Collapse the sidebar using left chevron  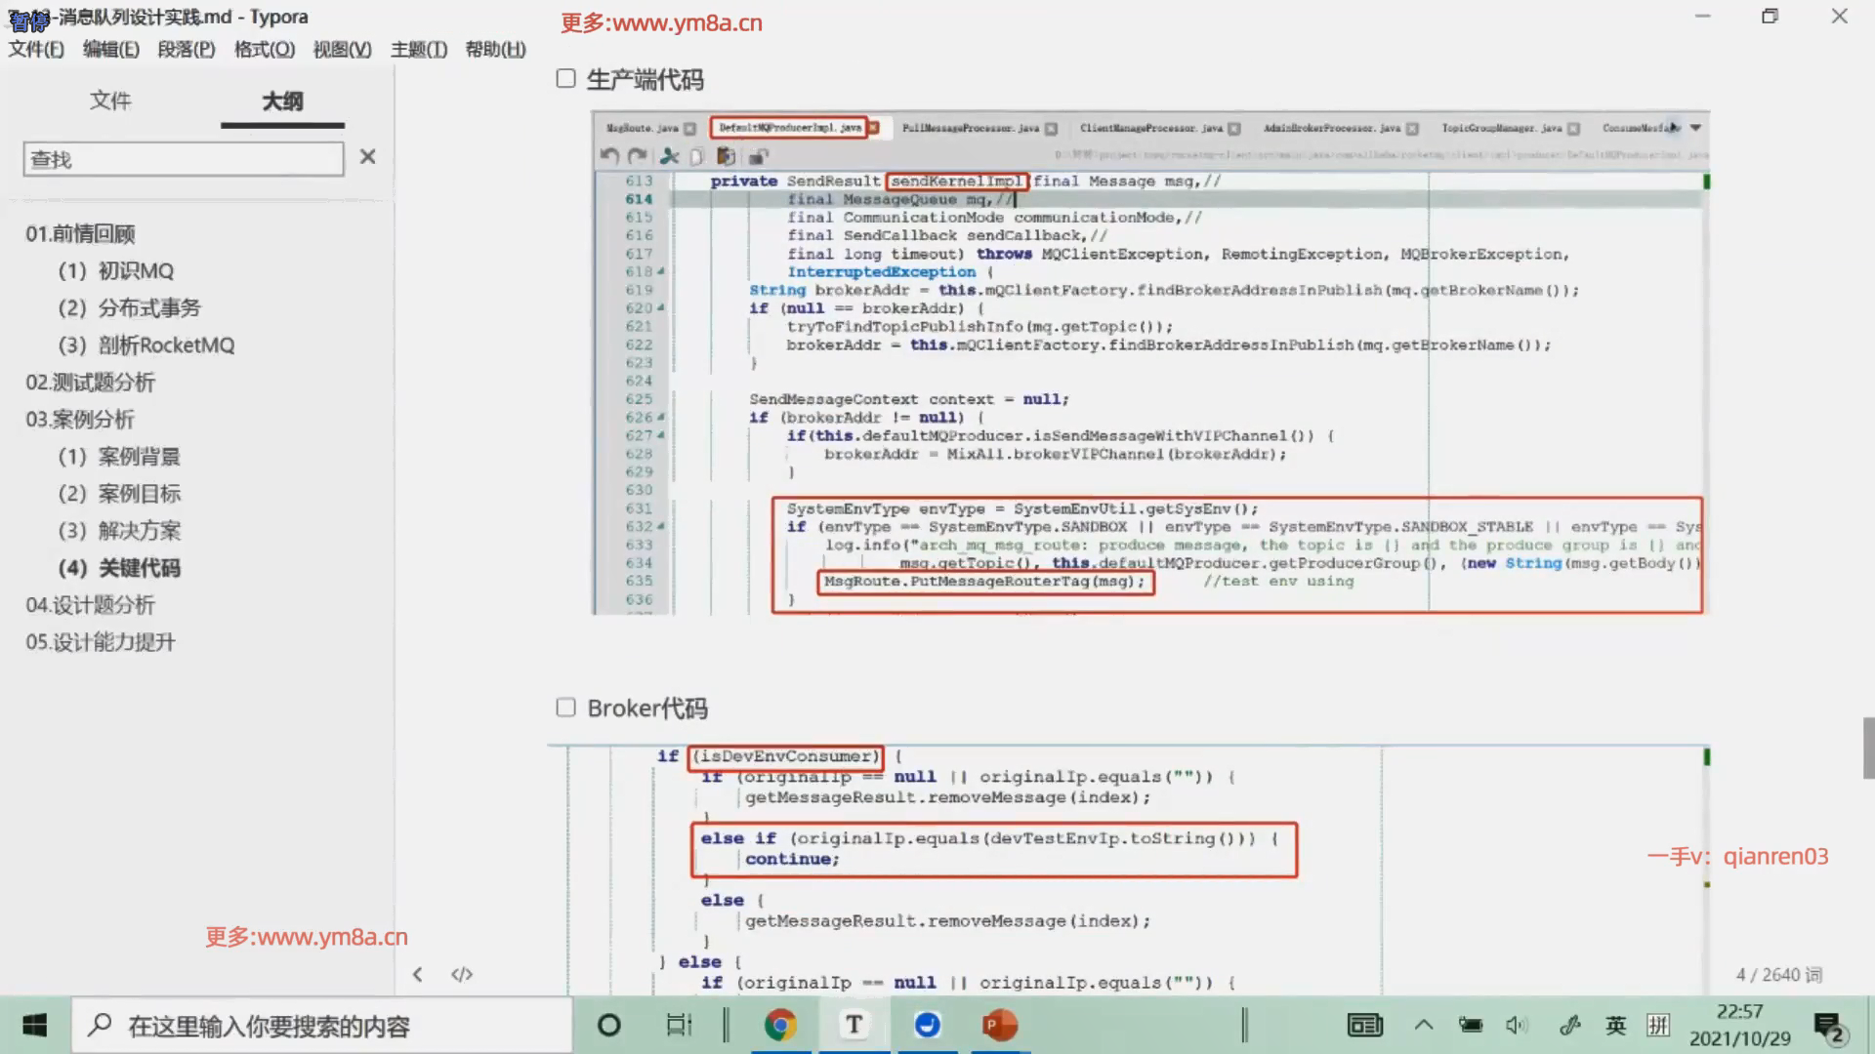click(418, 974)
